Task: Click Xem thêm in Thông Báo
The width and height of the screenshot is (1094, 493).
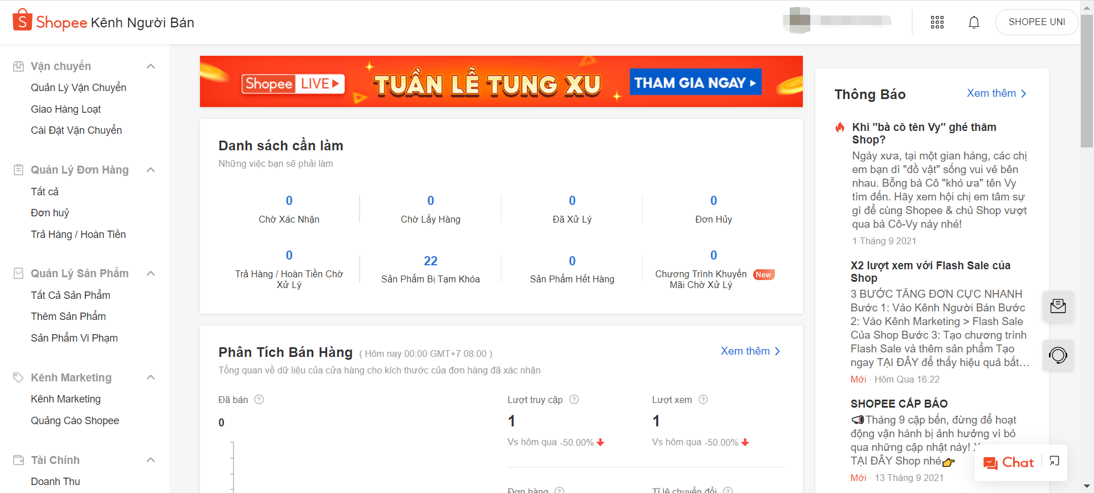Action: [997, 93]
